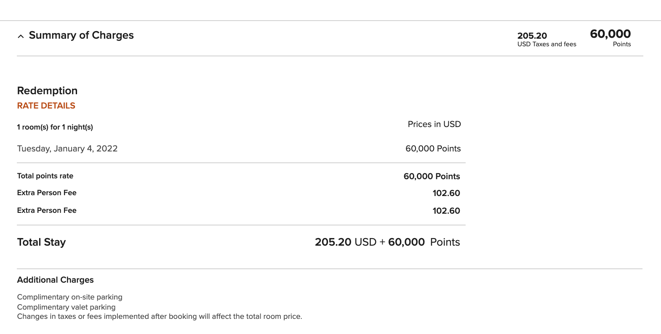
Task: Select the Tuesday, January 4, 2022 date
Action: point(67,148)
